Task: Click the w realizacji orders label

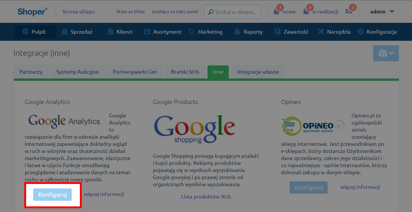Action: pyautogui.click(x=325, y=12)
